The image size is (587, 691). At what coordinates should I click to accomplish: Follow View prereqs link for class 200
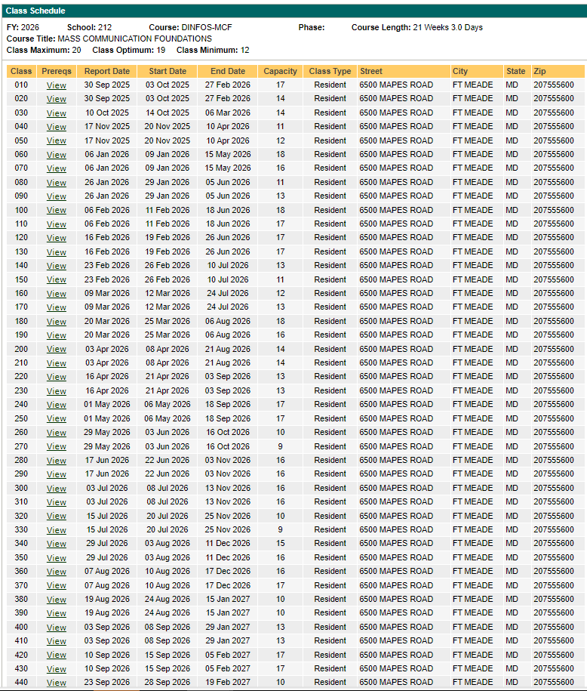click(57, 350)
